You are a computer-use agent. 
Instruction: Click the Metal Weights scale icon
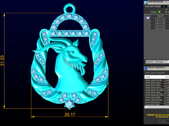pos(145,68)
